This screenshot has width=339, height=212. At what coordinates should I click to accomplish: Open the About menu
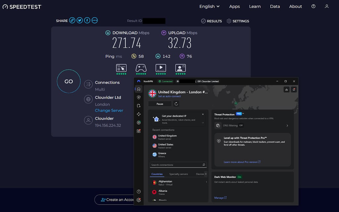295,7
